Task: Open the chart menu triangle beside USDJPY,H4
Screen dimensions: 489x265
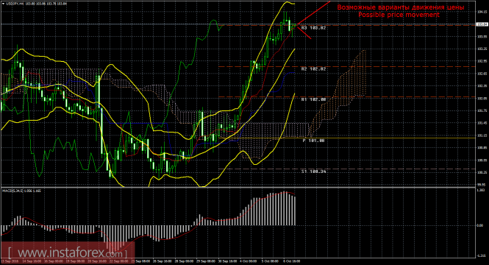Action: [3, 4]
